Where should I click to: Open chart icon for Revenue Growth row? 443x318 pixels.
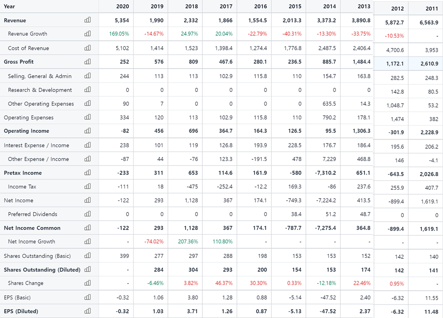pyautogui.click(x=88, y=33)
